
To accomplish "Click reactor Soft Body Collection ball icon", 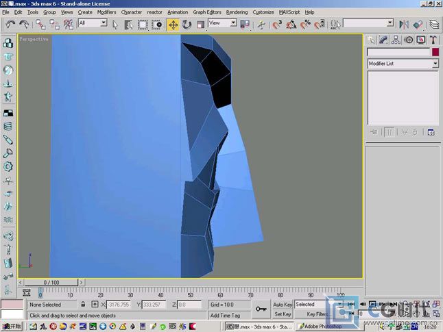I will tap(8, 70).
